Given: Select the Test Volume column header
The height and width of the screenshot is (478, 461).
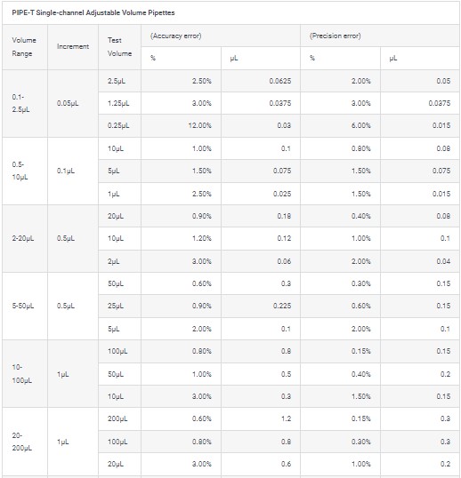Looking at the screenshot, I should [119, 47].
